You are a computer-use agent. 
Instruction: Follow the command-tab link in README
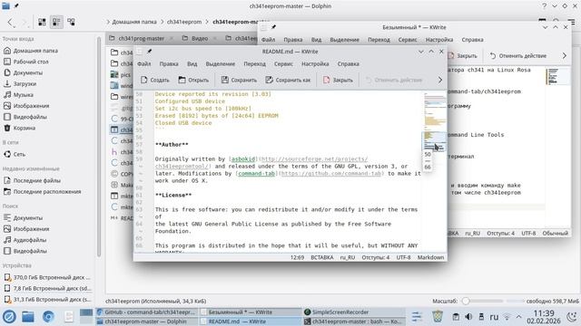pos(256,174)
